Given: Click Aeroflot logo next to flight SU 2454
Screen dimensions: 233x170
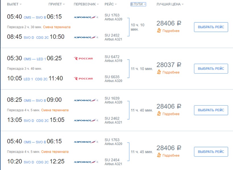Looking at the screenshot, I should pos(86,162).
